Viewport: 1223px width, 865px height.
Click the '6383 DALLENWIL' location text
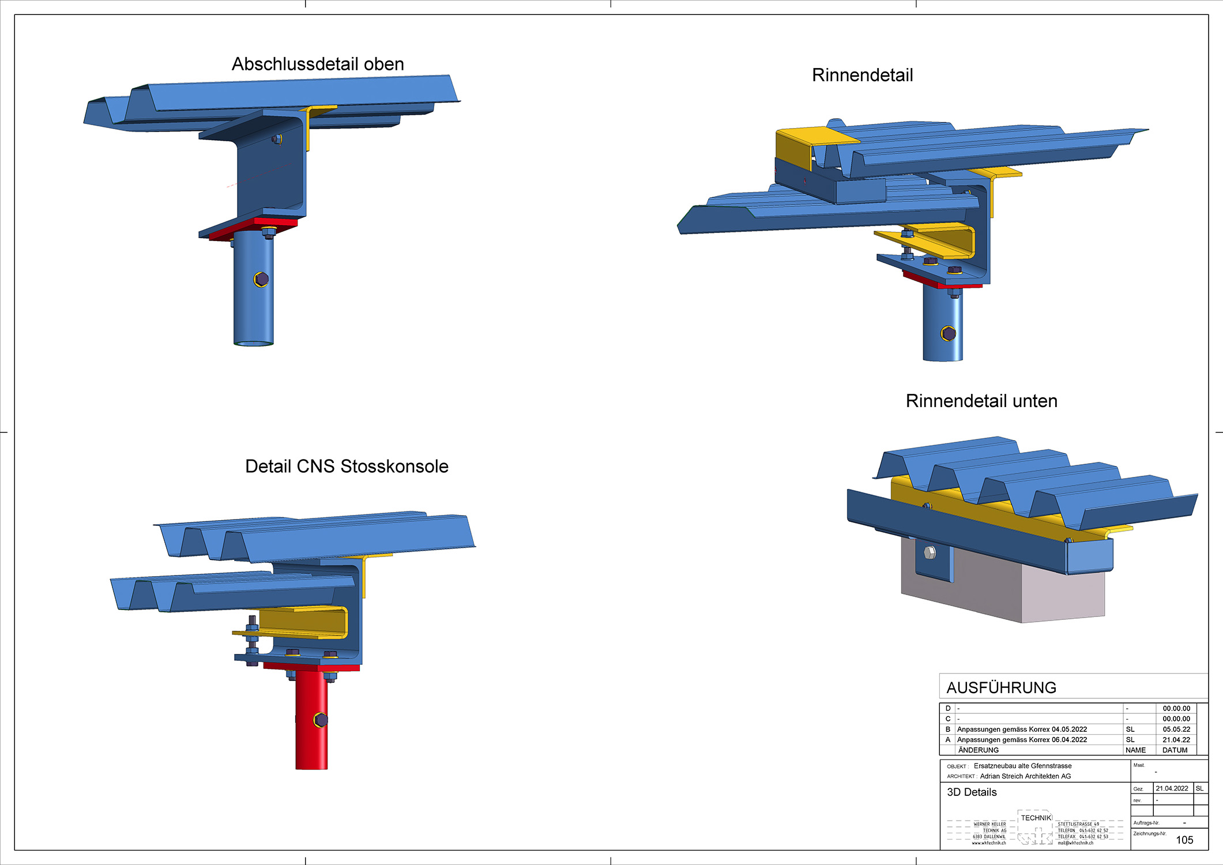[989, 837]
